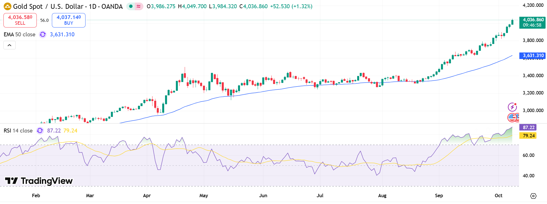Click the Jul label on time axis

point(320,195)
